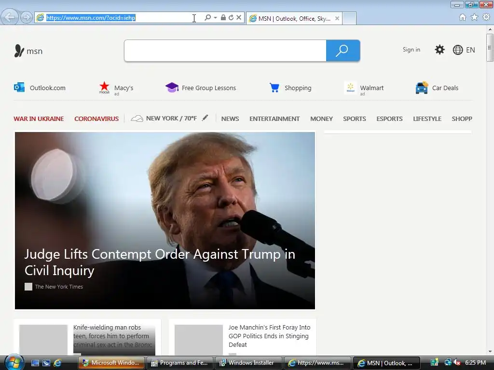
Task: Close the MSN browser tab
Action: click(x=337, y=18)
